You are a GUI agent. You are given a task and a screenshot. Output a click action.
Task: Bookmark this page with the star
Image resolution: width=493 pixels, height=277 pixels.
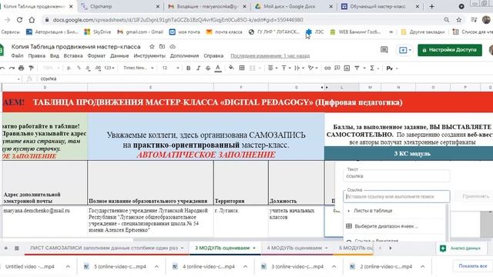(459, 20)
